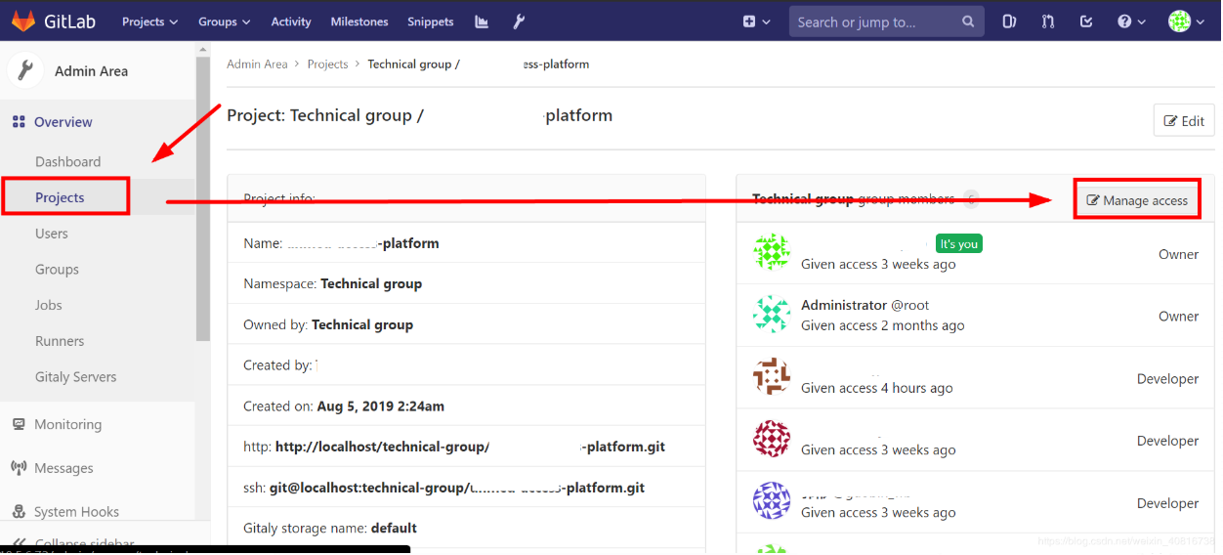Click the System Hooks anchor icon
The height and width of the screenshot is (555, 1223).
(x=18, y=512)
